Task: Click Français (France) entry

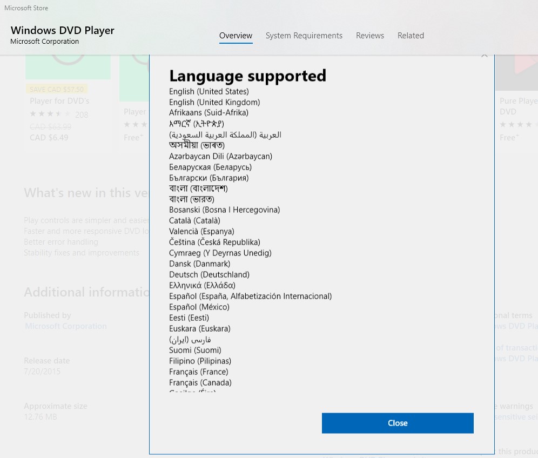Action: pyautogui.click(x=199, y=372)
